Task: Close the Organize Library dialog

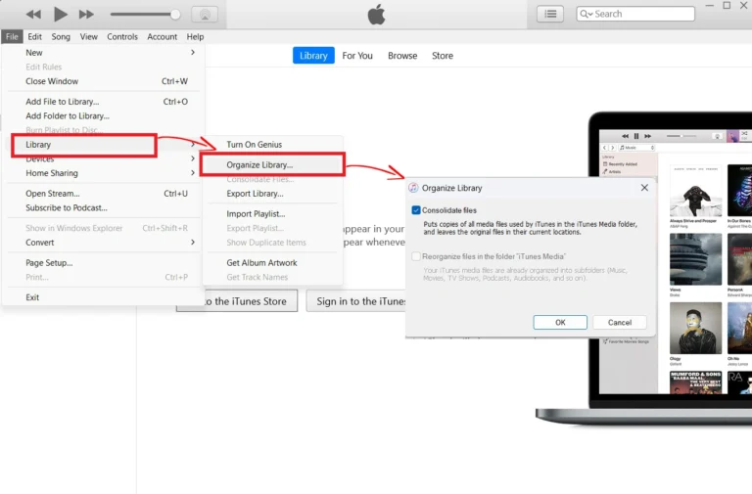Action: click(644, 188)
